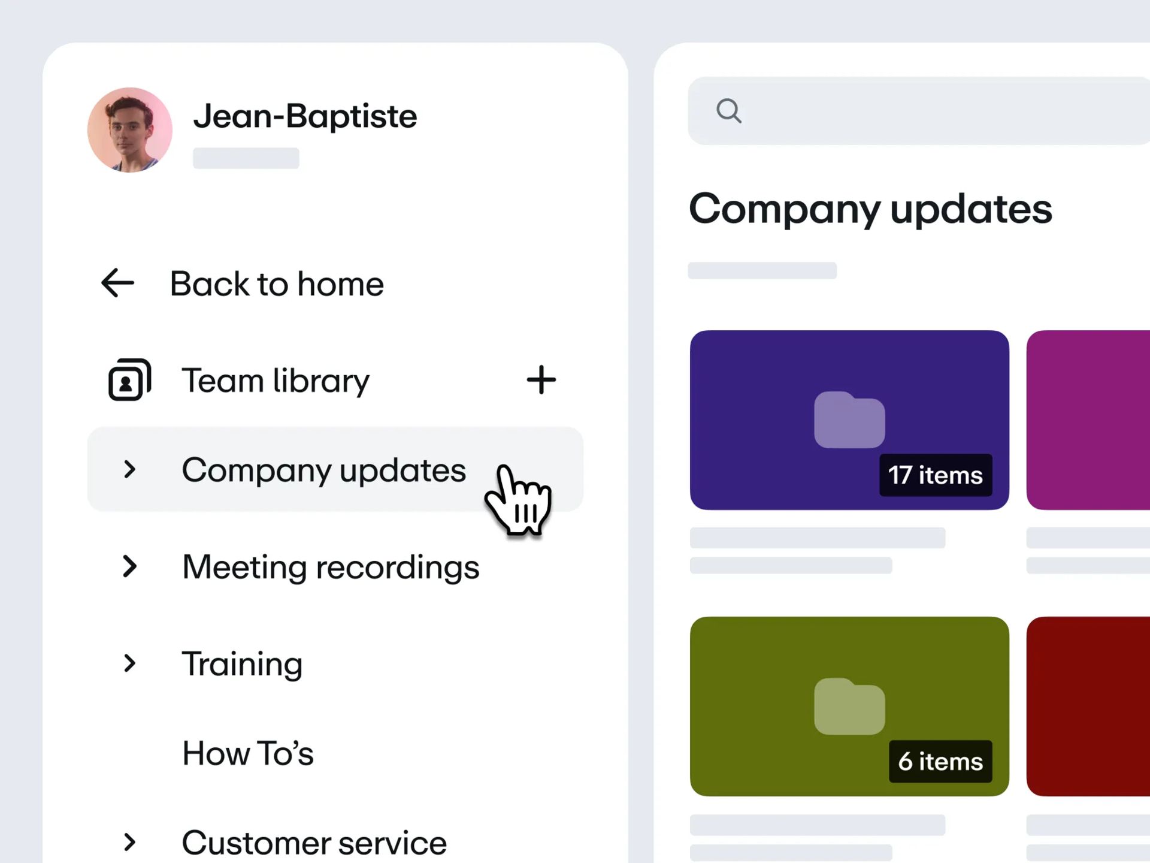Add new item with plus icon
This screenshot has width=1150, height=863.
click(x=541, y=380)
